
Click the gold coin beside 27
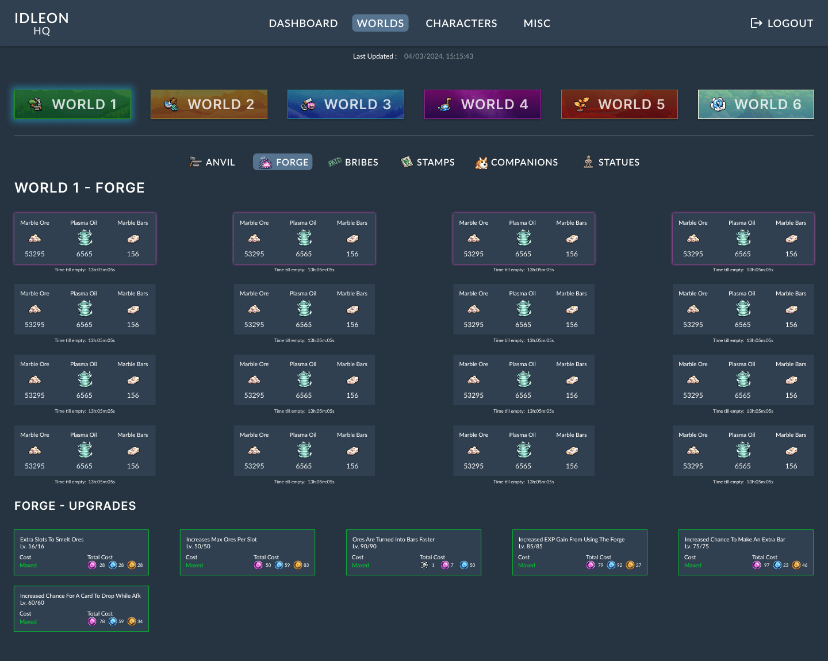pyautogui.click(x=630, y=565)
